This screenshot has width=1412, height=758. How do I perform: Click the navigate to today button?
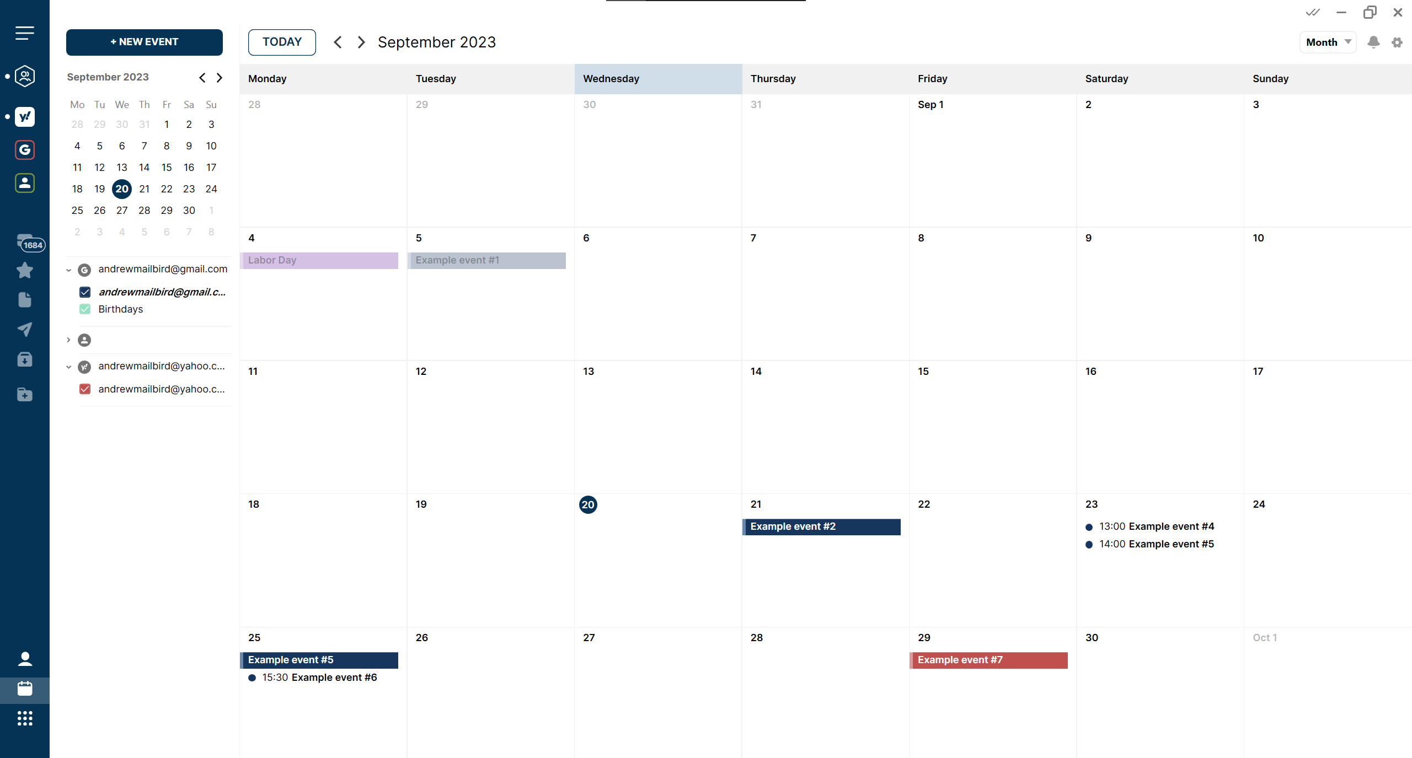tap(282, 42)
